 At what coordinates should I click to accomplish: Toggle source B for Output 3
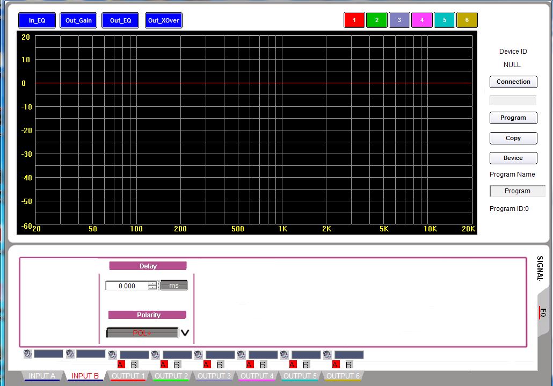point(220,365)
